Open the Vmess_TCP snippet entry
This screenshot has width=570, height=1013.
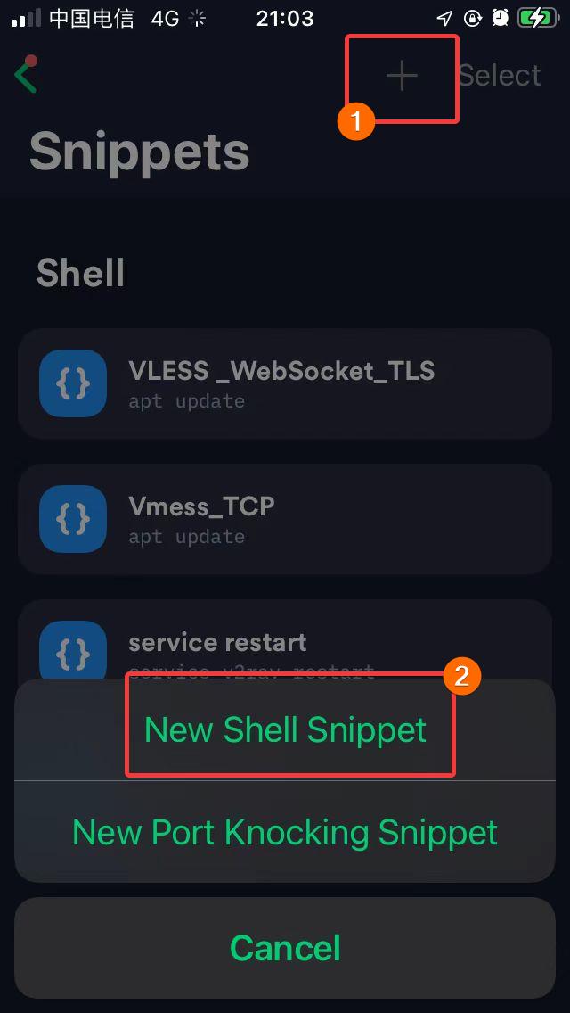285,519
